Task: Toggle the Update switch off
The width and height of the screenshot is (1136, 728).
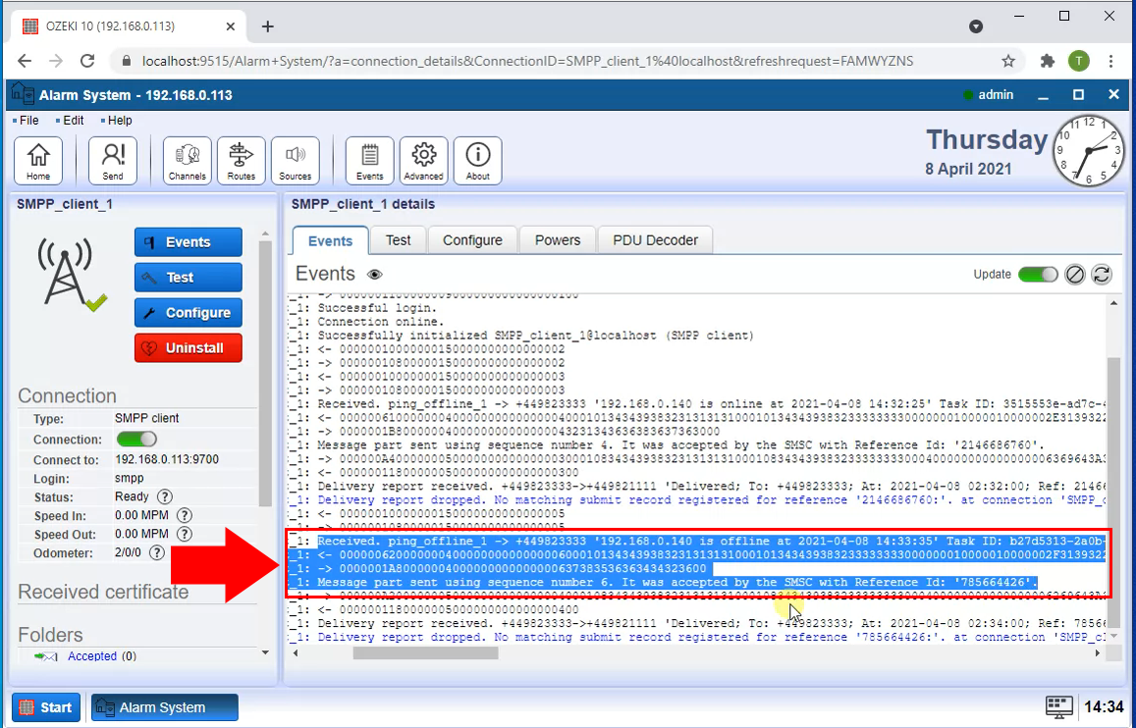Action: tap(1038, 275)
